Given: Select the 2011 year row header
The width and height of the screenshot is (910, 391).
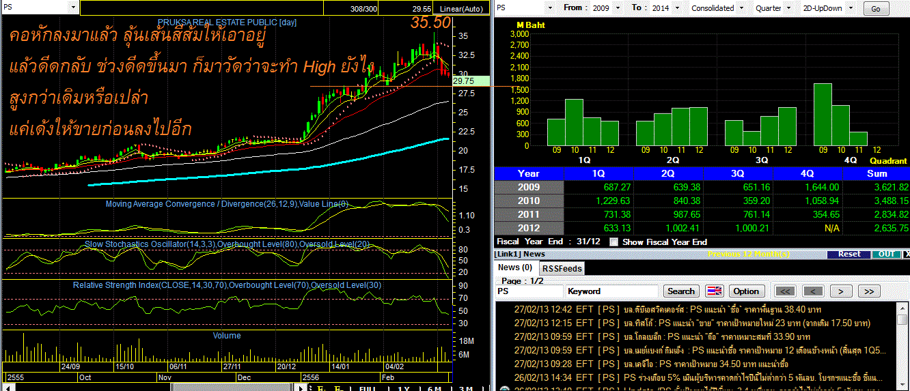Looking at the screenshot, I should (x=529, y=214).
